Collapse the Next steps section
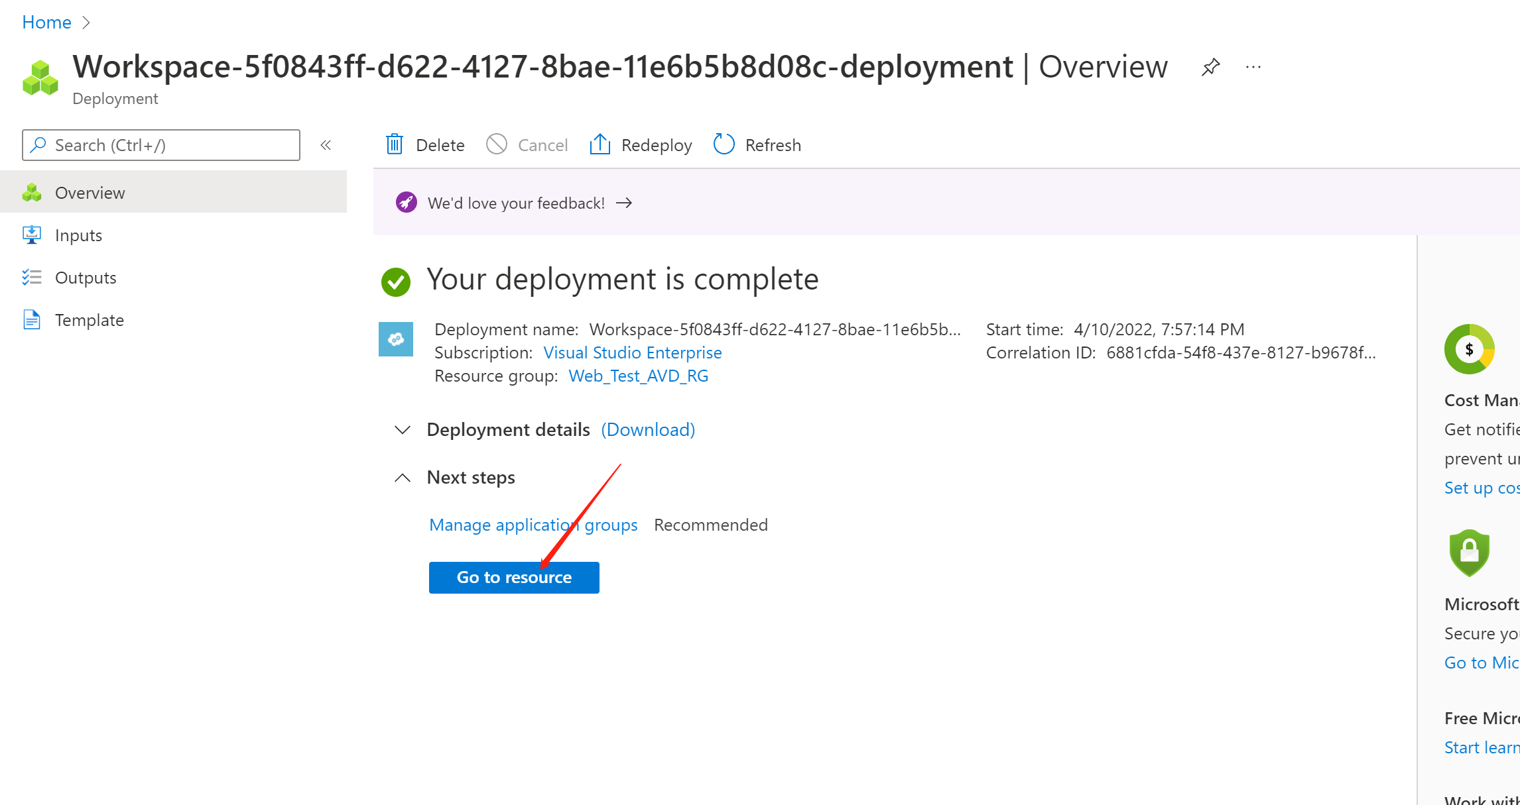The image size is (1520, 805). coord(401,477)
